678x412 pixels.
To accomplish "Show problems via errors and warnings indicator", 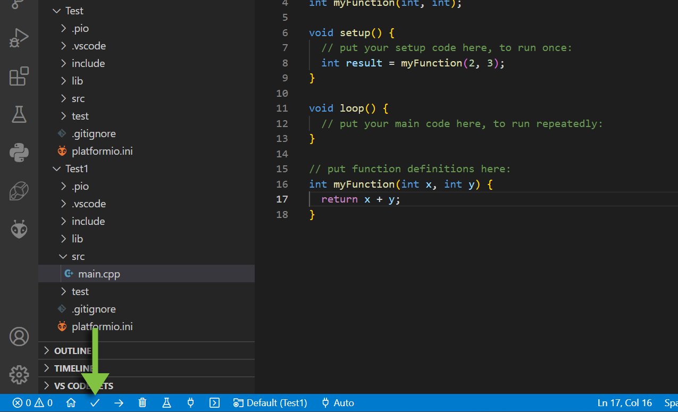I will (32, 403).
